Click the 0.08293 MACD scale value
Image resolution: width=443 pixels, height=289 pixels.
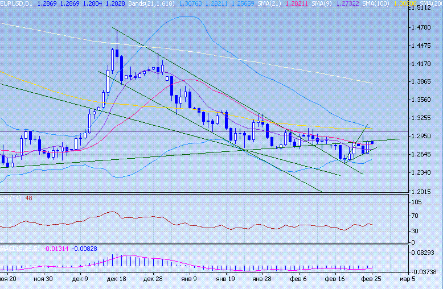click(x=426, y=252)
